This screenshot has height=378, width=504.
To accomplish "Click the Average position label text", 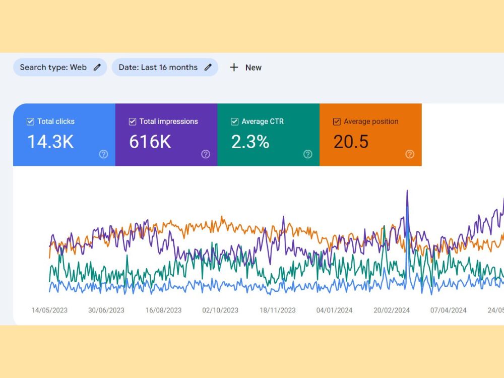I will (x=371, y=121).
